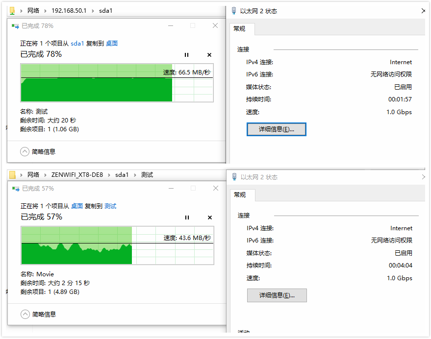Click the folder icon in the top address bar

pyautogui.click(x=12, y=10)
